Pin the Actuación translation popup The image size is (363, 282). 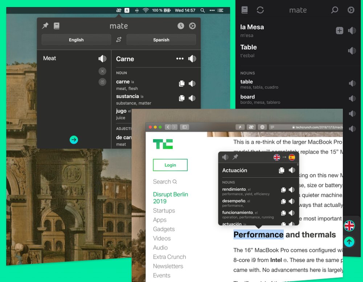click(x=235, y=157)
